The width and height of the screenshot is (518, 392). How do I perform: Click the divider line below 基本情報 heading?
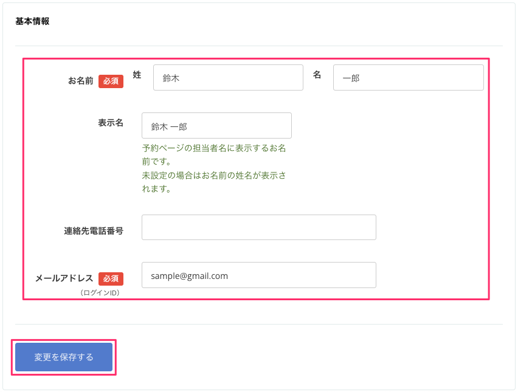point(258,46)
